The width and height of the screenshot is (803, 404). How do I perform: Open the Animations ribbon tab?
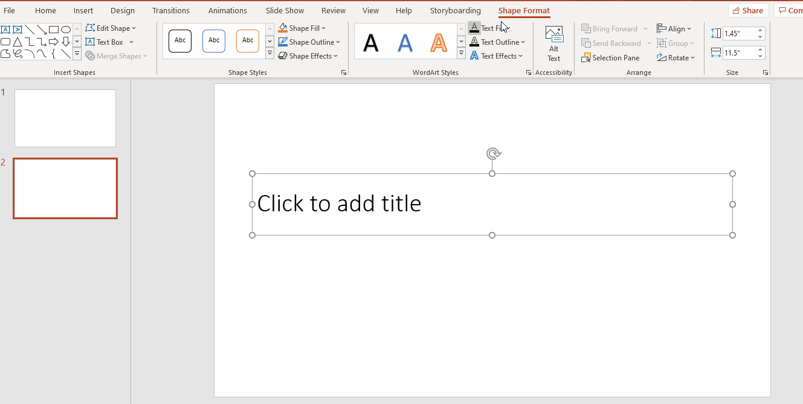227,10
